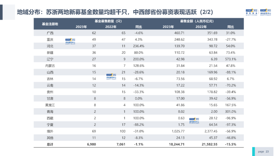Select the 108.38 amount in 贵州 row
278x156 pixels.
pos(179,92)
